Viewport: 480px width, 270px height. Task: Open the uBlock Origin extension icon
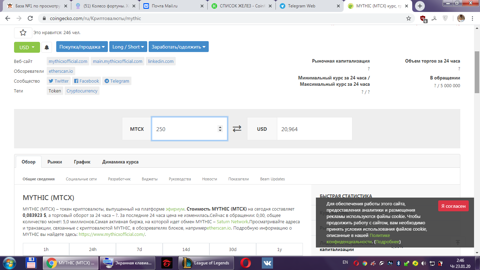click(424, 19)
